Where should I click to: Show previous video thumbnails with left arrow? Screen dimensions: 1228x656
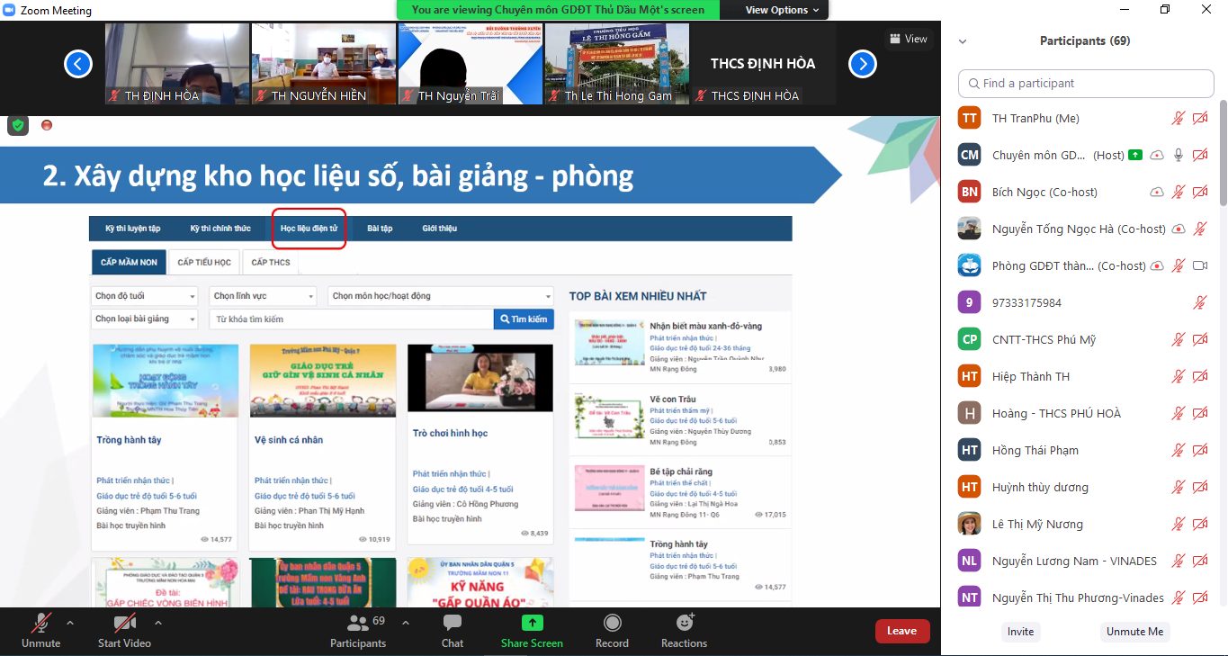(78, 64)
